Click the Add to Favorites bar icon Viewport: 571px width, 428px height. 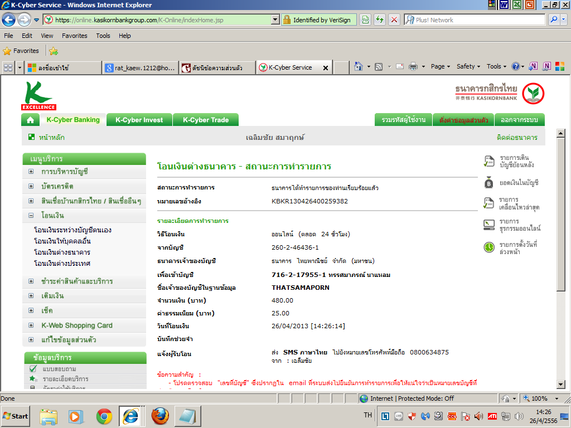[x=54, y=51]
